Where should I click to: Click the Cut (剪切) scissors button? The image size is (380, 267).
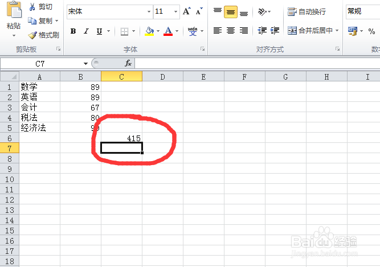point(40,7)
